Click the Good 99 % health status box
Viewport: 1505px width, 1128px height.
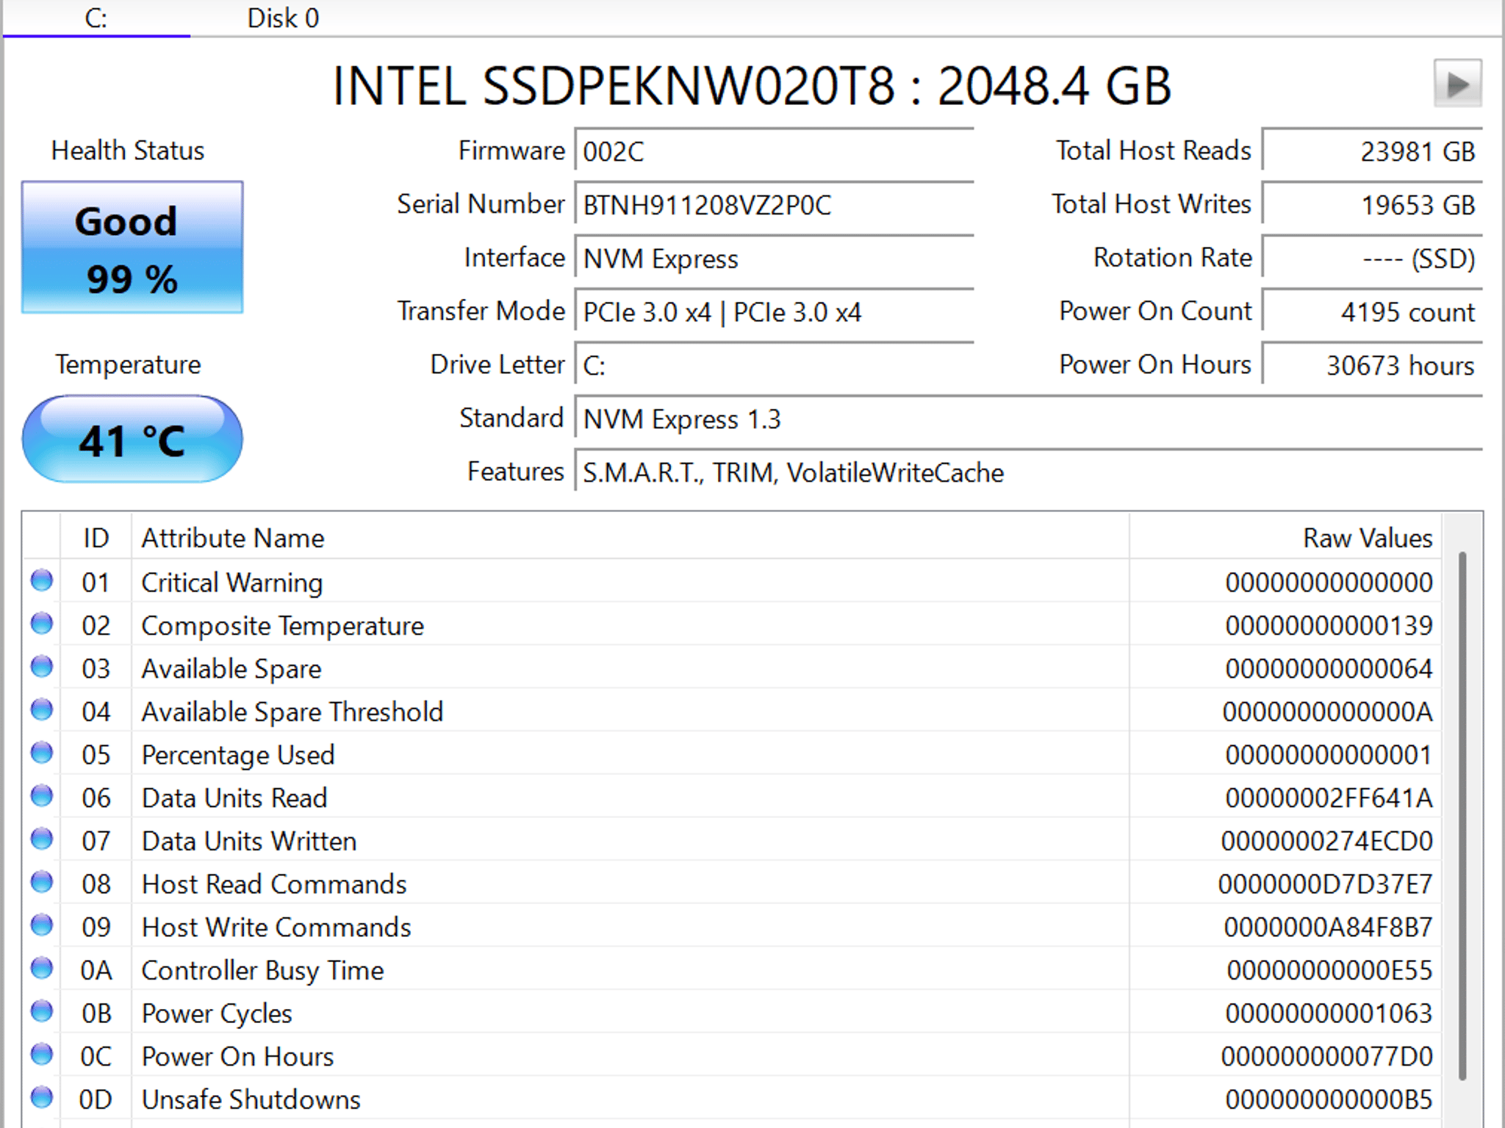point(132,247)
